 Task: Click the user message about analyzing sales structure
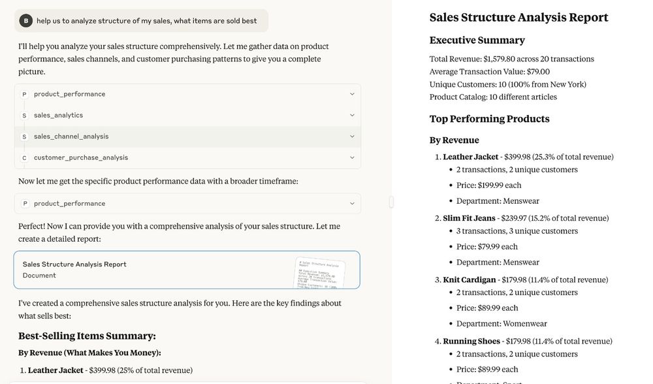pyautogui.click(x=146, y=21)
